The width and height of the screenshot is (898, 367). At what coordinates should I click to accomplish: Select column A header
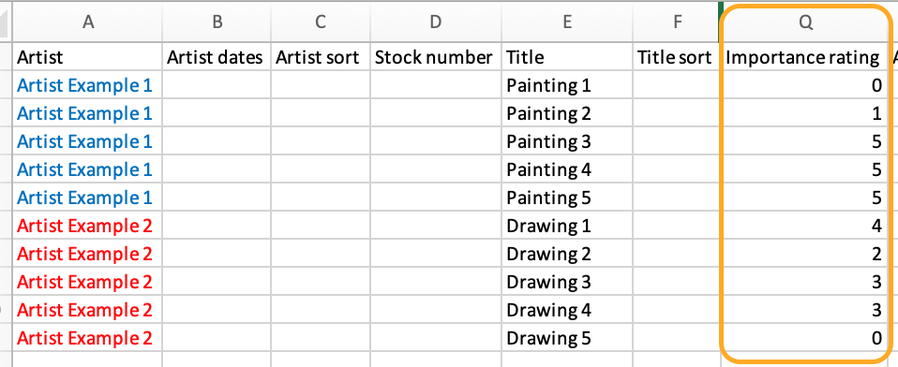[x=87, y=22]
